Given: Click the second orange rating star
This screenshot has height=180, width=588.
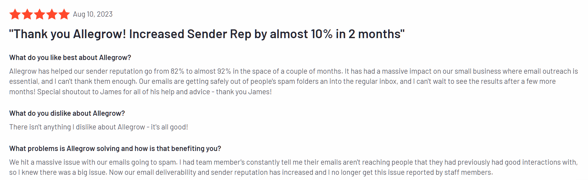Looking at the screenshot, I should click(27, 14).
